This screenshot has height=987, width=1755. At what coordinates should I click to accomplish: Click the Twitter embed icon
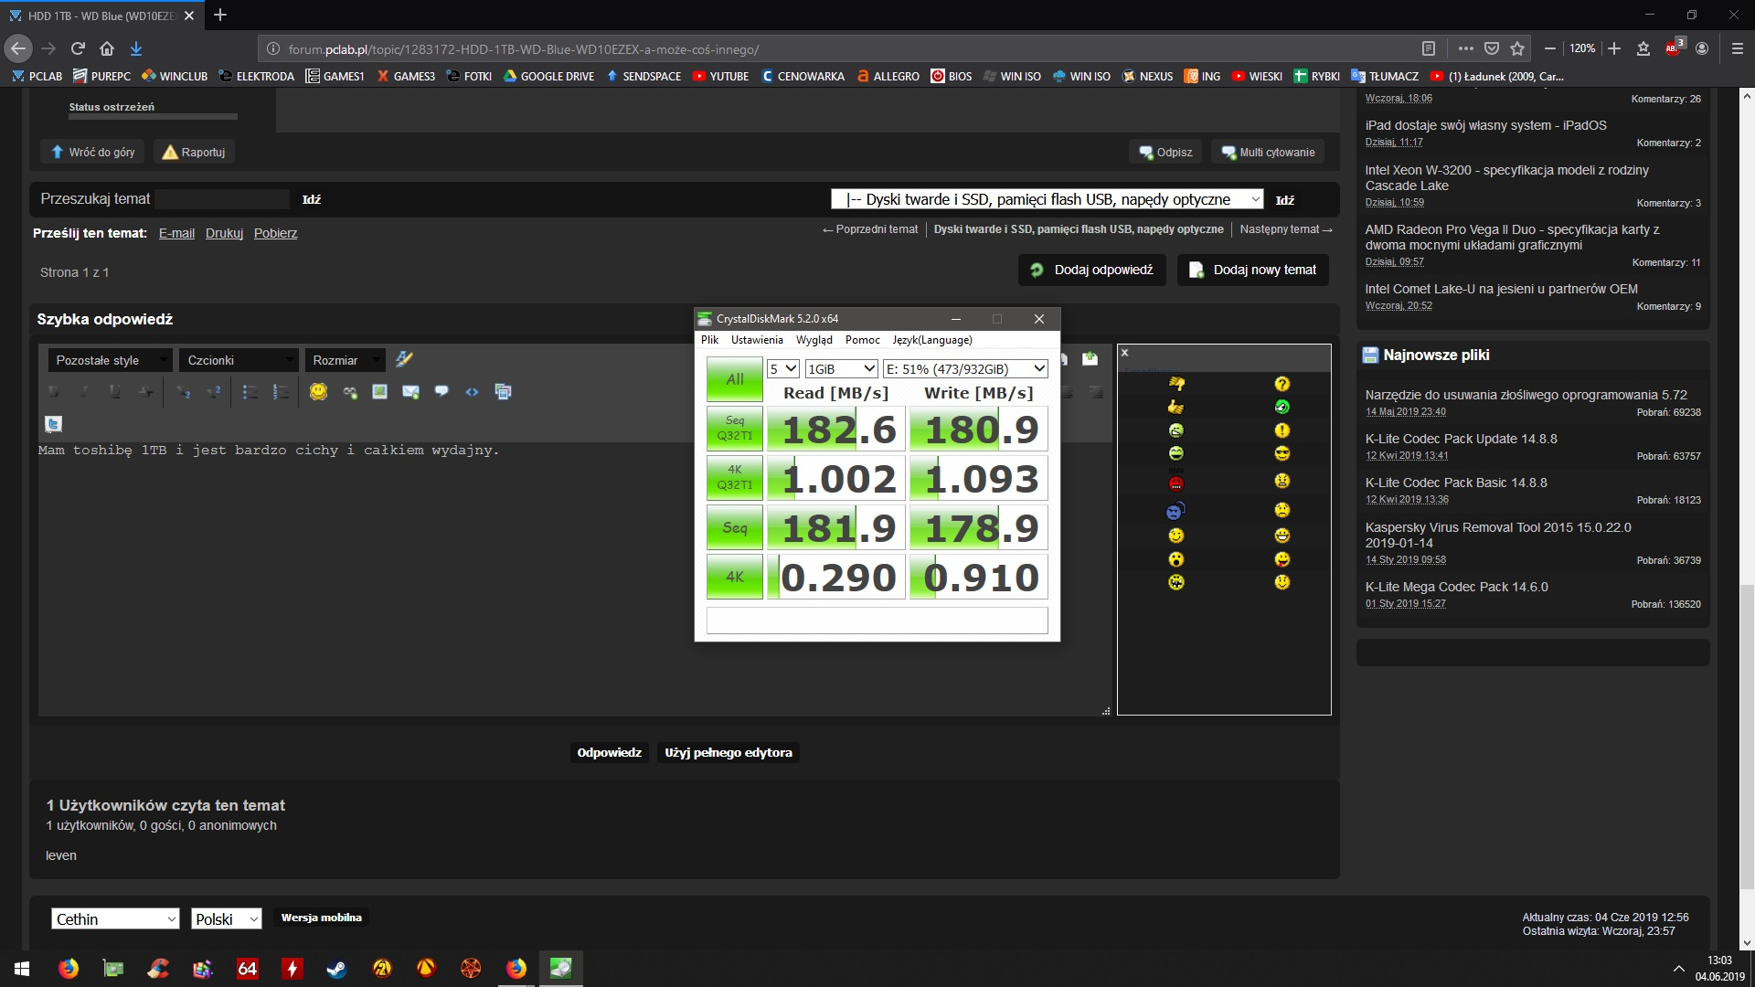coord(54,424)
